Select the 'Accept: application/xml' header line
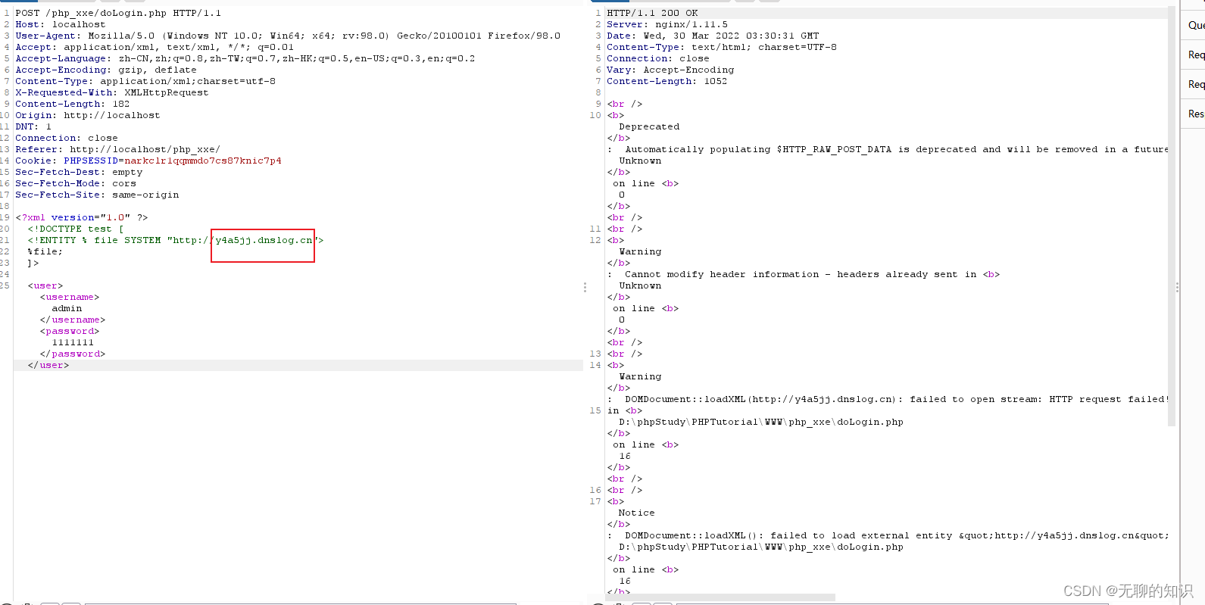Screen dimensions: 1205x605 tap(155, 47)
